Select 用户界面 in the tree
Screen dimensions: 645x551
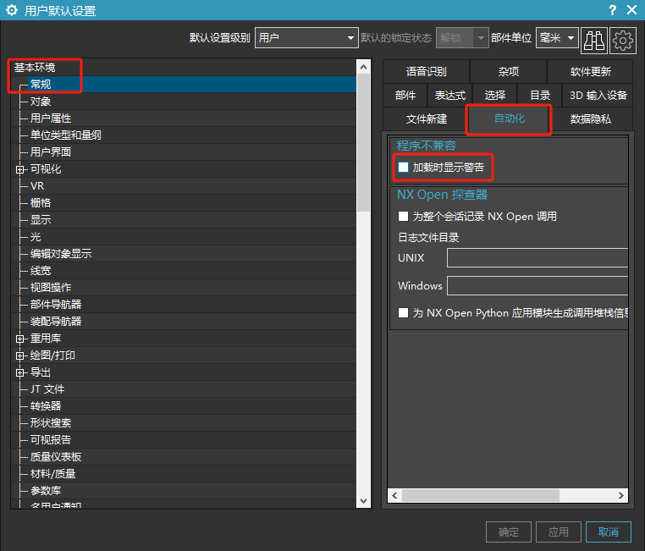tap(51, 152)
